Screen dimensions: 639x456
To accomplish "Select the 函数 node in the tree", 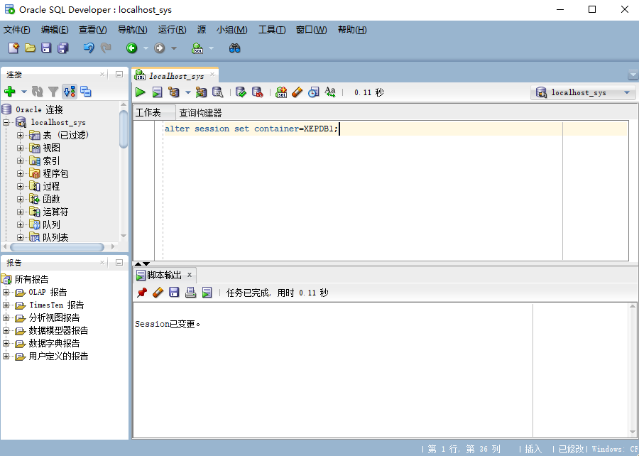I will click(51, 200).
